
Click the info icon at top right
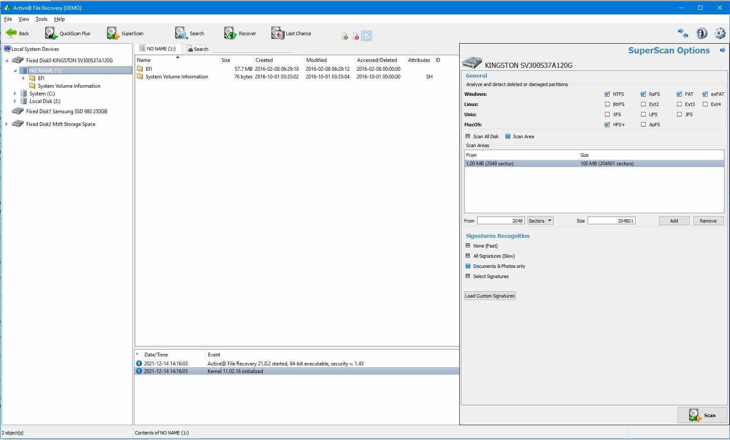[x=702, y=33]
